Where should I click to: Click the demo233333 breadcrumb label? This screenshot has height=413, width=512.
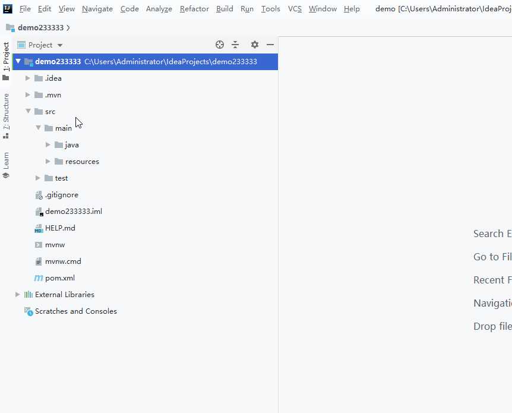[41, 28]
